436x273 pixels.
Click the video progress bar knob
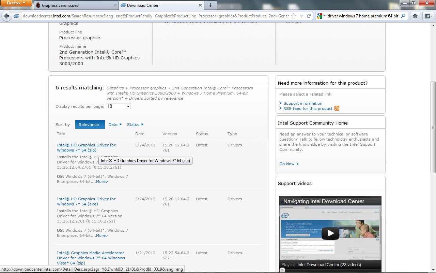point(282,270)
